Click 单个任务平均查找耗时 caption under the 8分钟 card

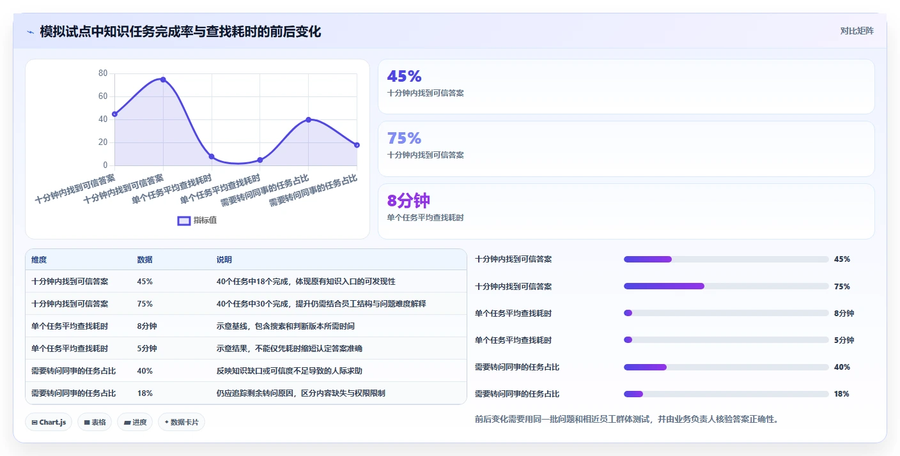425,218
